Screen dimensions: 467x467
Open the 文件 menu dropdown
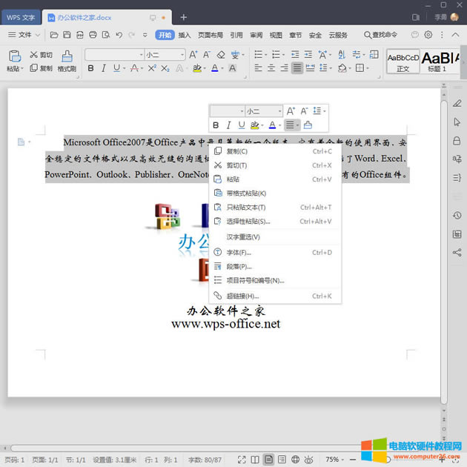(24, 35)
